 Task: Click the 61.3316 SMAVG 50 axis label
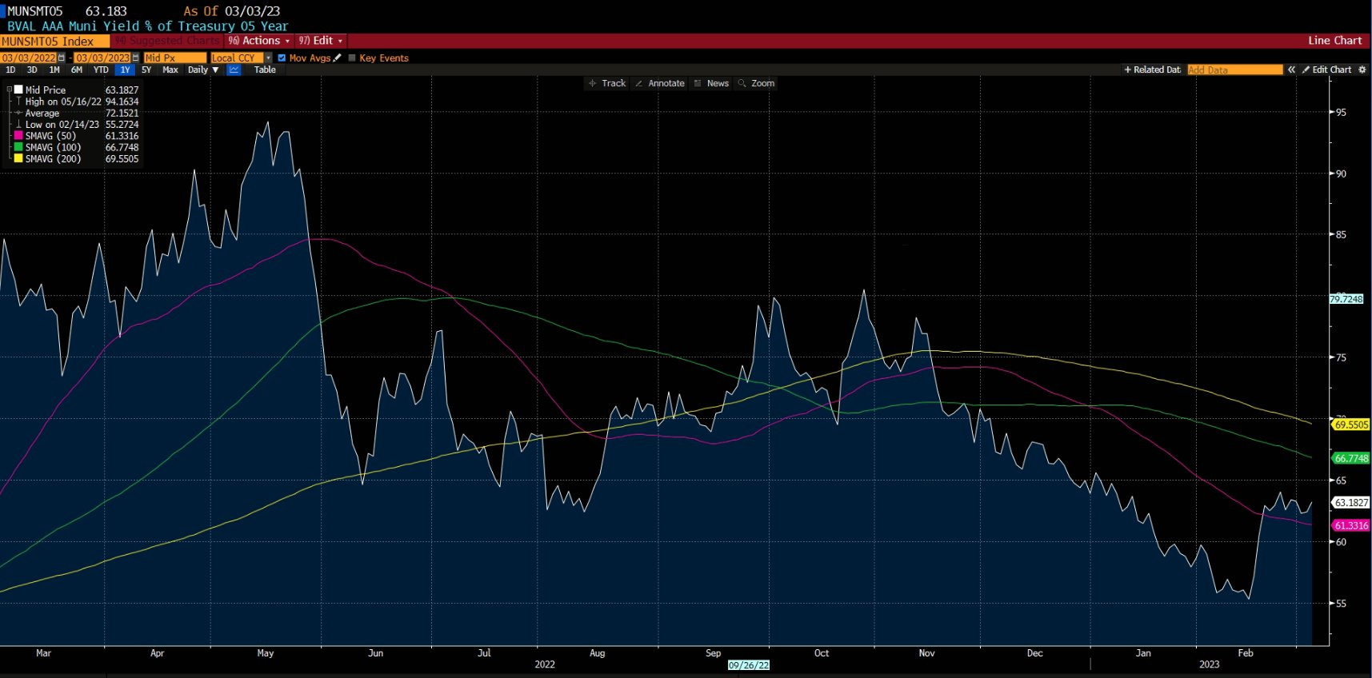[x=1350, y=525]
